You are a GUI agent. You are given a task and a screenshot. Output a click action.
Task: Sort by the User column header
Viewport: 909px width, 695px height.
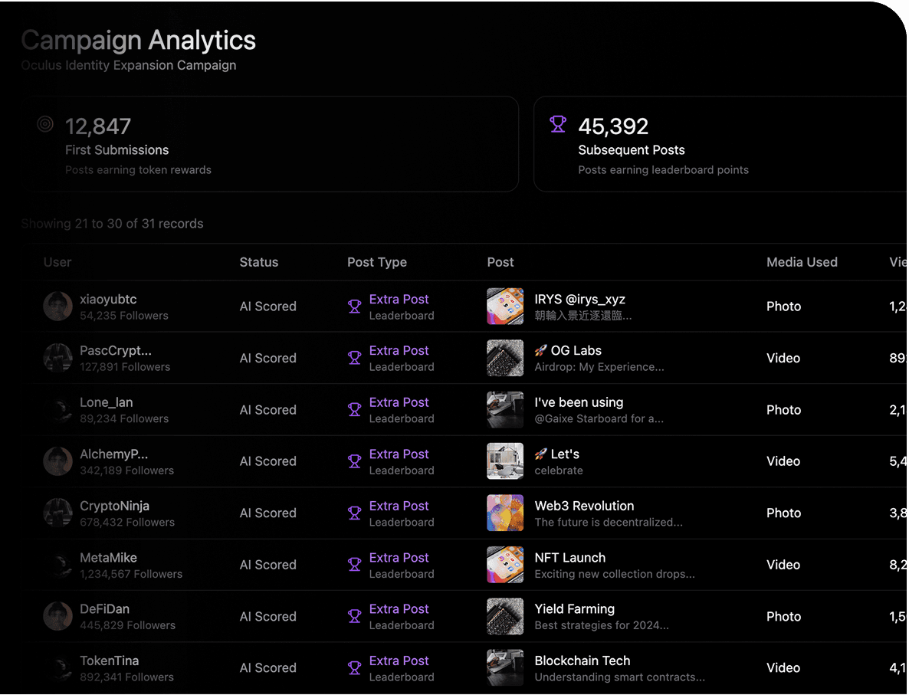(x=57, y=262)
